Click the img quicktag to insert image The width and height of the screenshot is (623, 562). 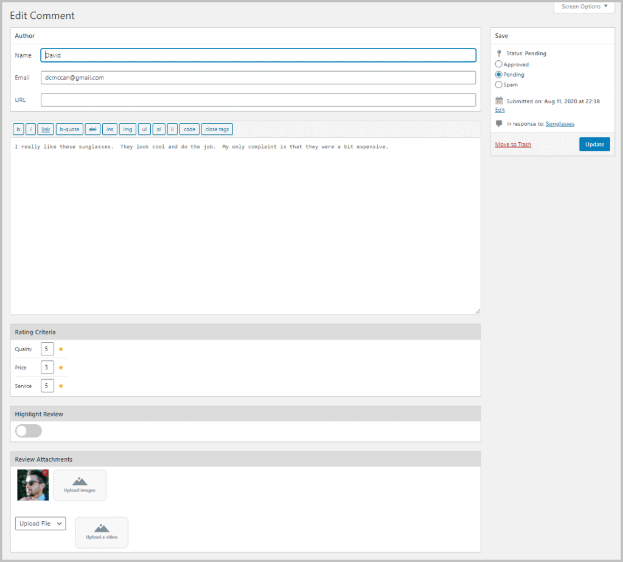coord(127,129)
